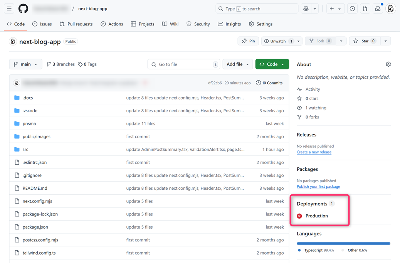Pin the repository to profile
Image resolution: width=400 pixels, height=263 pixels.
pyautogui.click(x=248, y=41)
